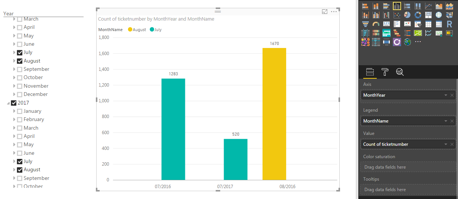Select the 1283 bar for 07/2016
458x199 pixels.
(x=173, y=129)
